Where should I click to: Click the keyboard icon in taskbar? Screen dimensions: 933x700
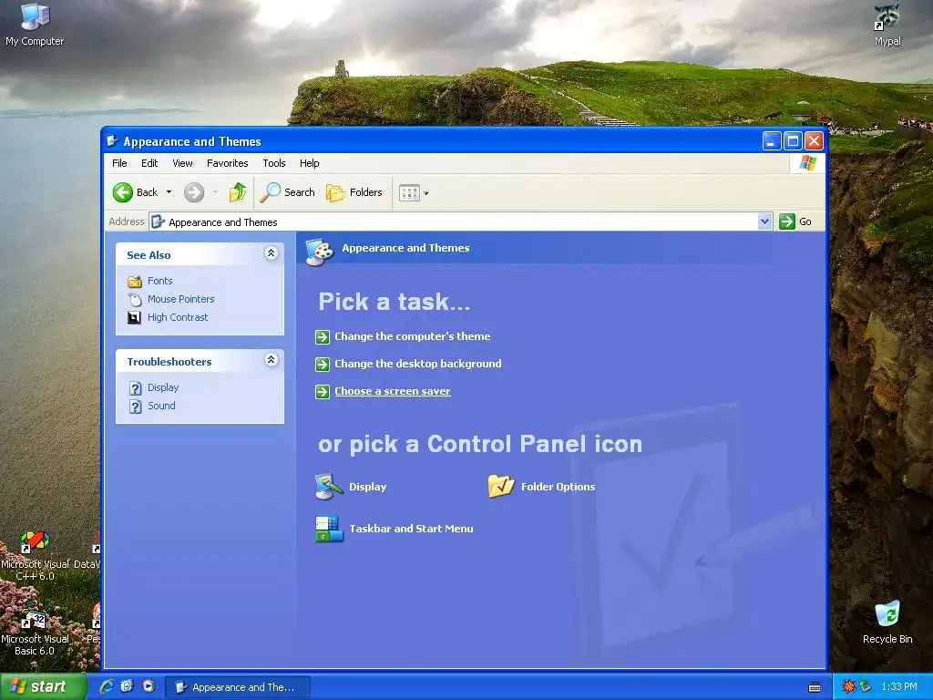pyautogui.click(x=815, y=687)
